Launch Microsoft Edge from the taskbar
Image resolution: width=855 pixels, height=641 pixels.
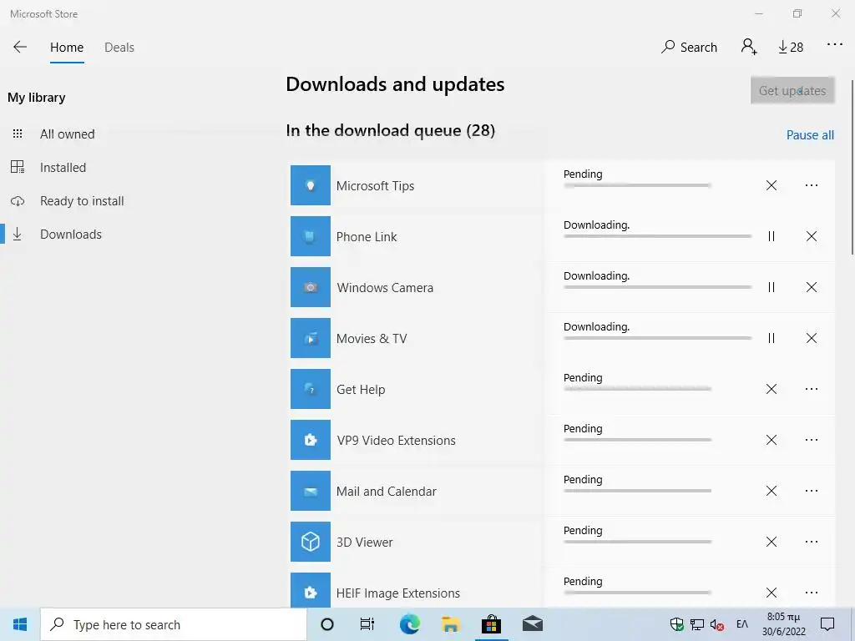409,624
